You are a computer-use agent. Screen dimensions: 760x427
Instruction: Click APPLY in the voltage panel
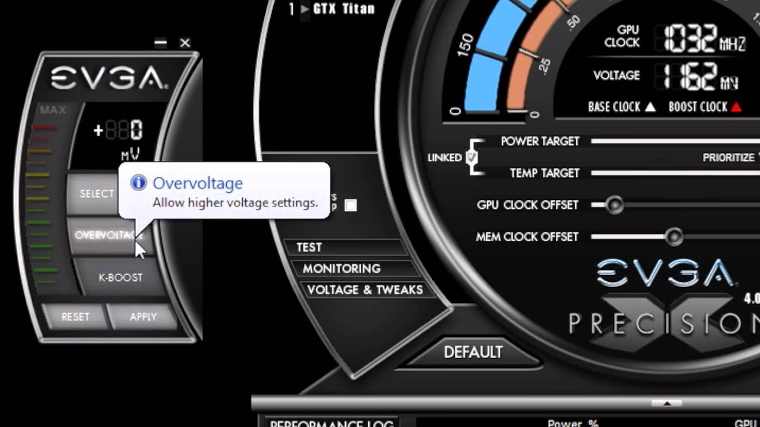pos(143,317)
